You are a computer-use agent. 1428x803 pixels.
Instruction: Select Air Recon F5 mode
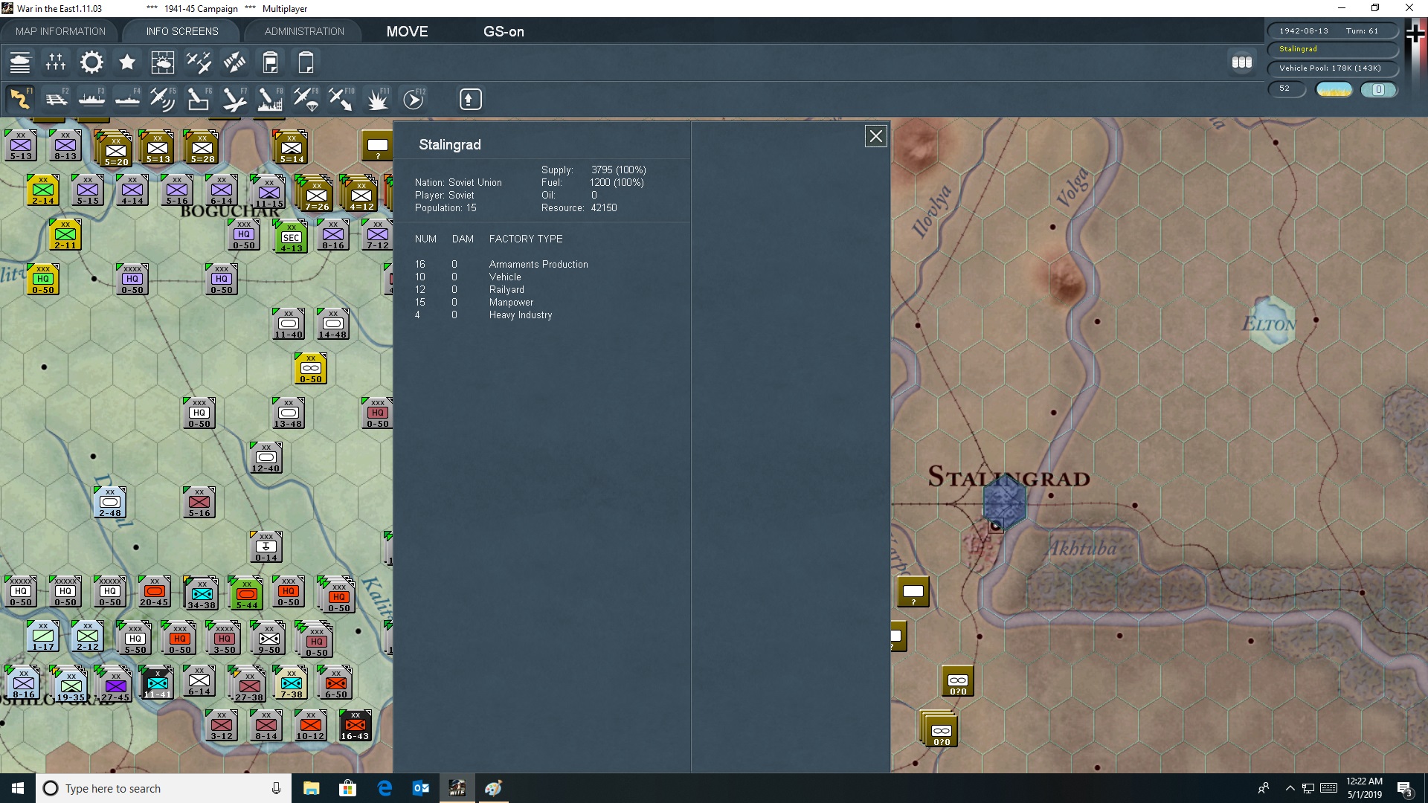point(163,99)
